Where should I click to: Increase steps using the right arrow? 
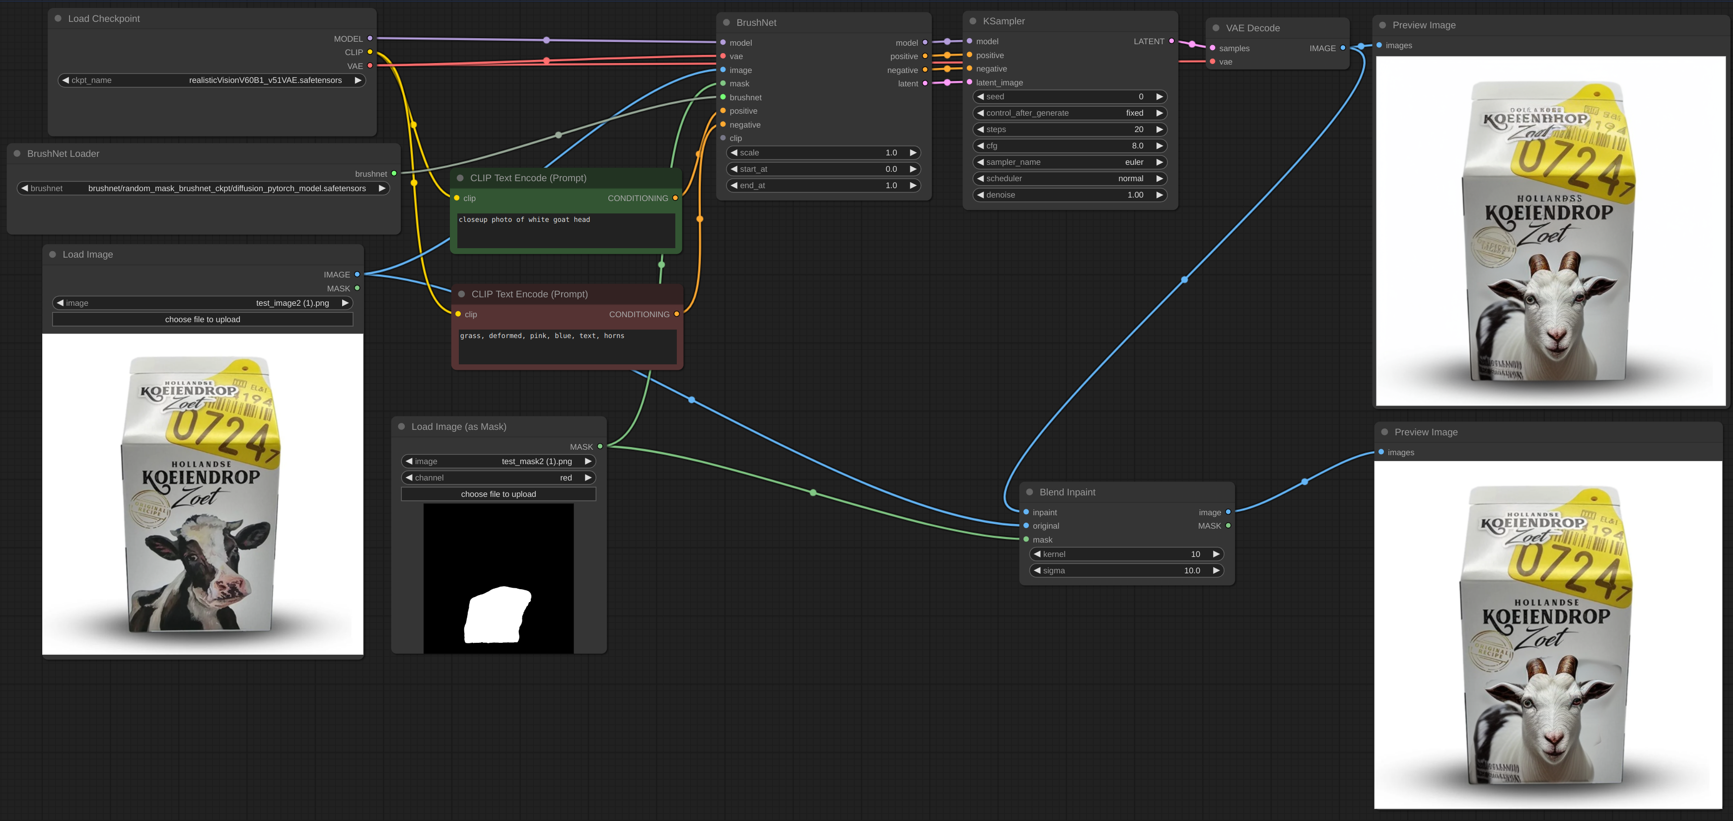click(x=1160, y=129)
